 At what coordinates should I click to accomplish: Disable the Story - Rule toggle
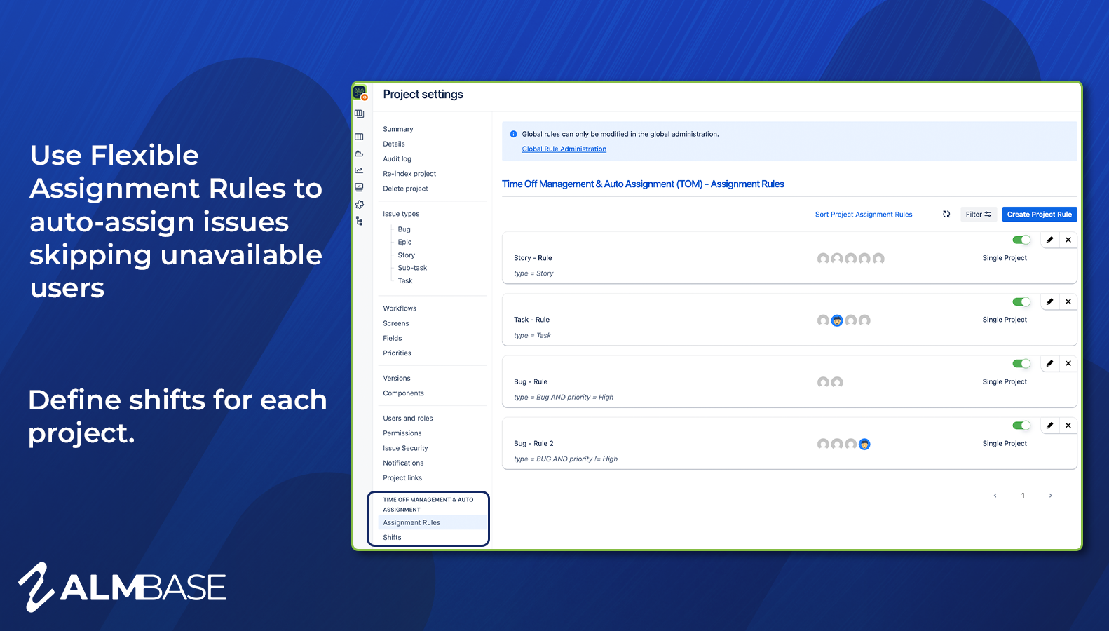pyautogui.click(x=1021, y=240)
